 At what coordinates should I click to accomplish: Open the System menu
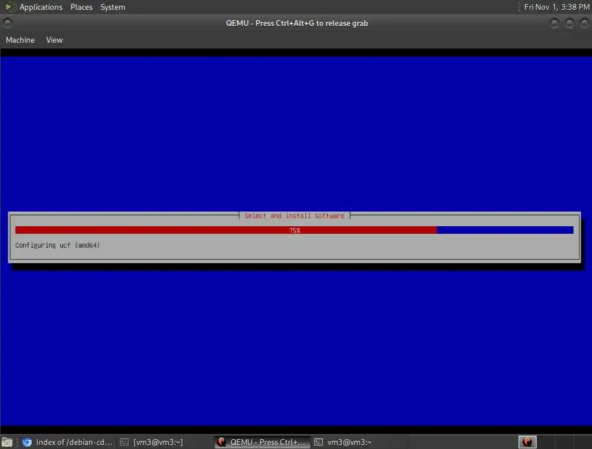click(113, 7)
